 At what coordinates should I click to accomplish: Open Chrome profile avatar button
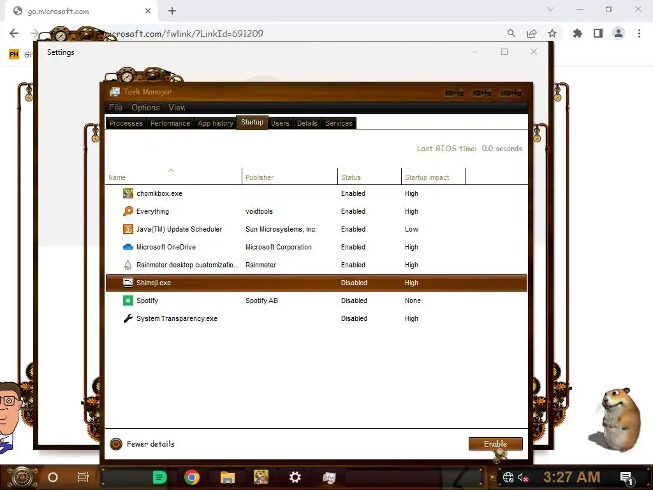619,33
